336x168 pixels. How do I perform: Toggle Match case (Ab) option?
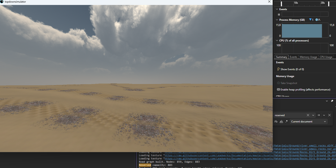tap(276, 122)
